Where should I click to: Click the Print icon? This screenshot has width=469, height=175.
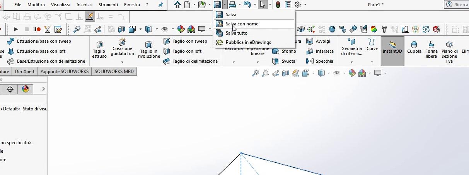pos(232,5)
